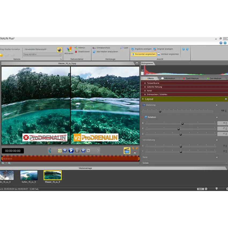This screenshot has height=228, width=228.
Task: Reset Verschiebung with its small dot
Action: coord(217,140)
